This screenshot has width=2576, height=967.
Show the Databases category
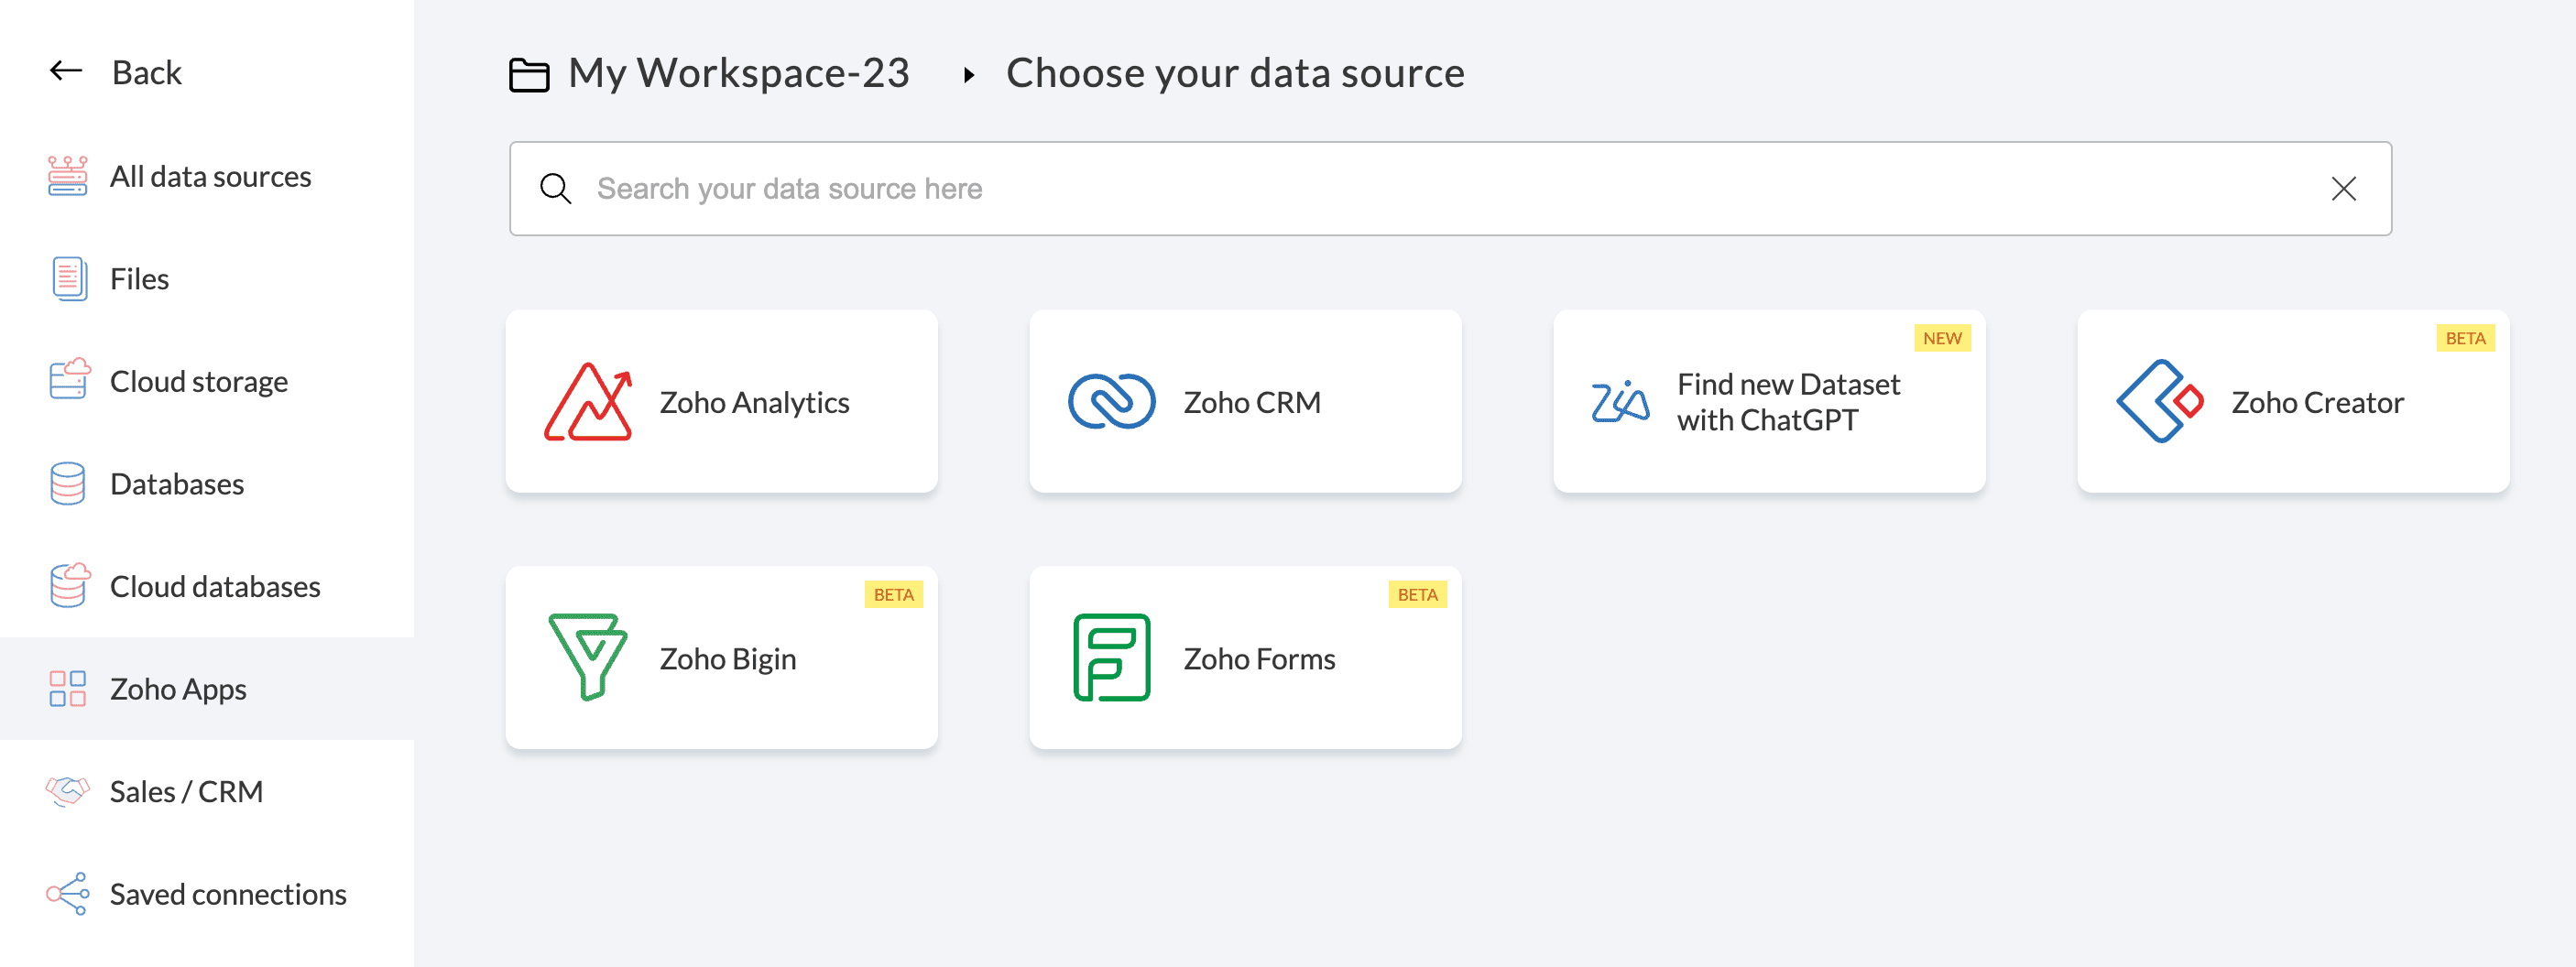176,484
